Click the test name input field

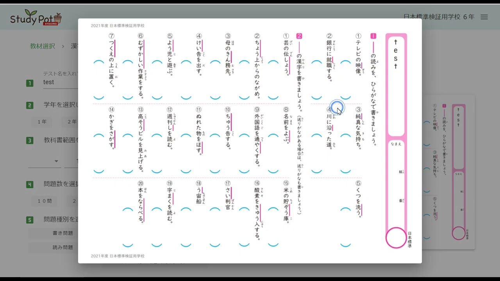(61, 82)
